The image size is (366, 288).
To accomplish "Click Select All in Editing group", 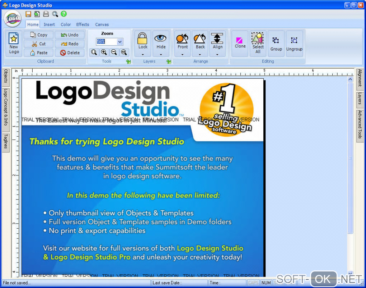I will pos(258,44).
